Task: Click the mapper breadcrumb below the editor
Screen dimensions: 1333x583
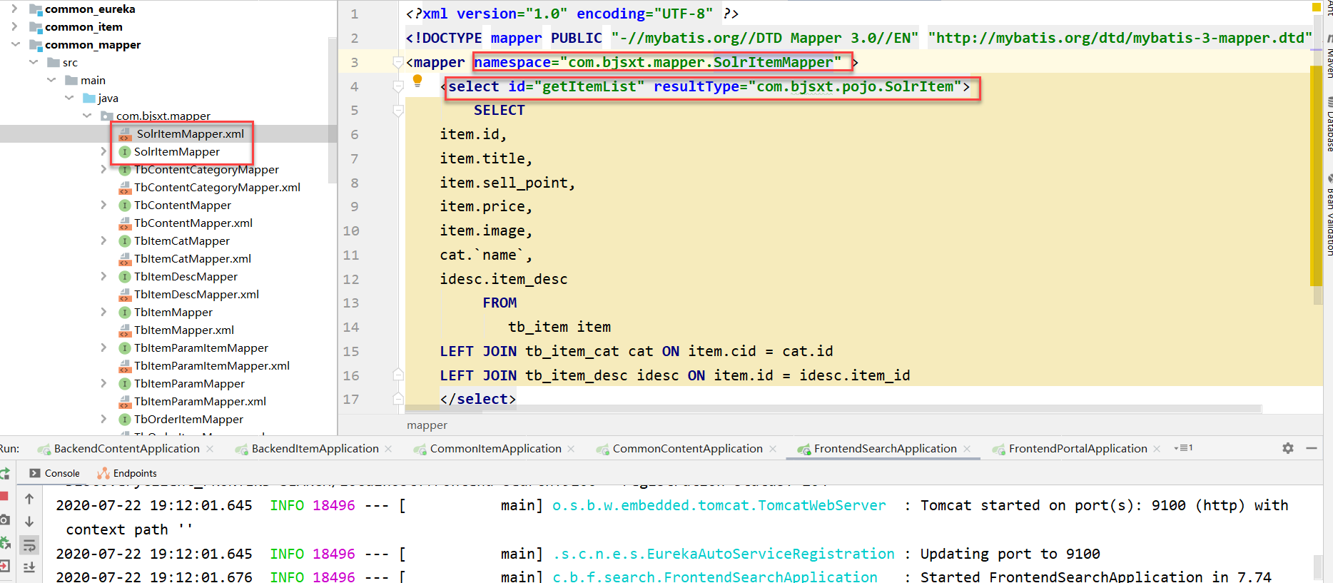Action: point(427,425)
